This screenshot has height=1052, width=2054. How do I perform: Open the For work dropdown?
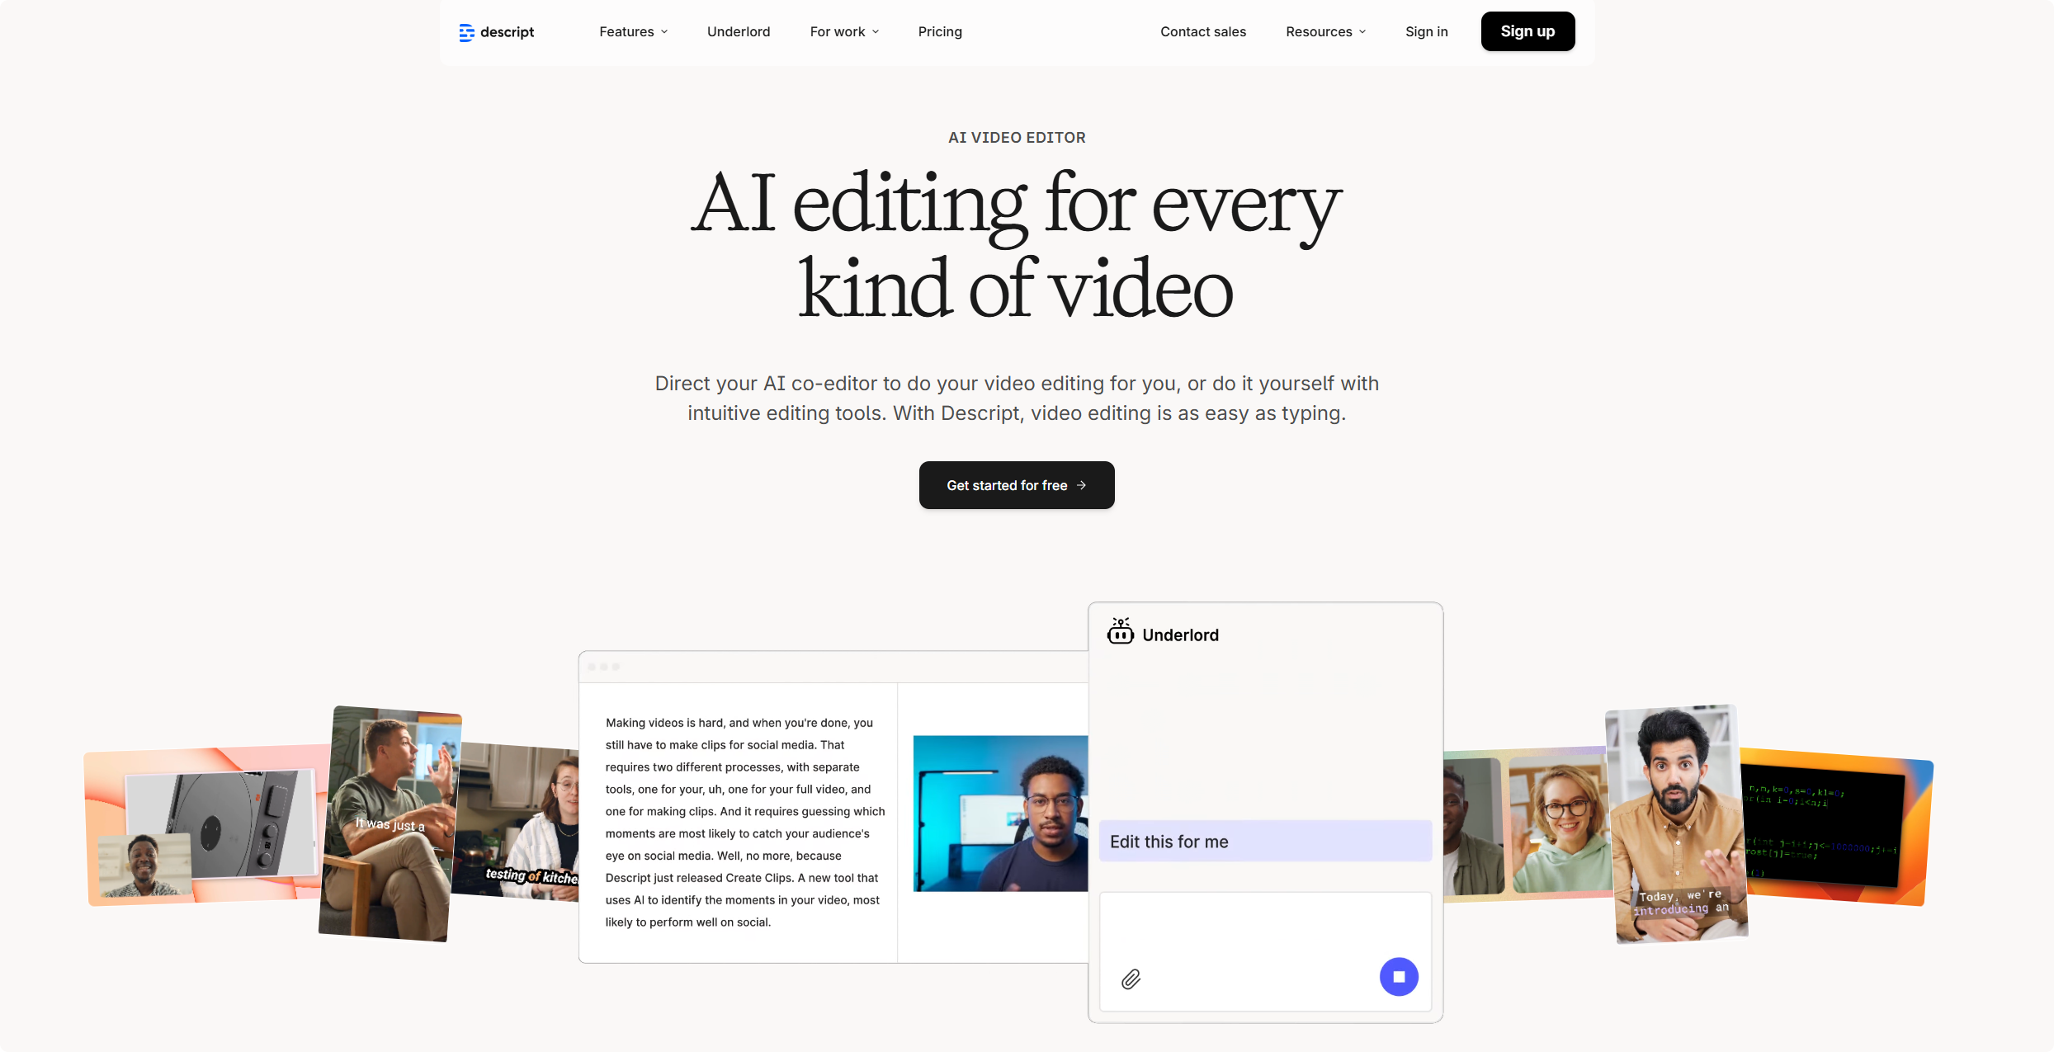coord(843,31)
